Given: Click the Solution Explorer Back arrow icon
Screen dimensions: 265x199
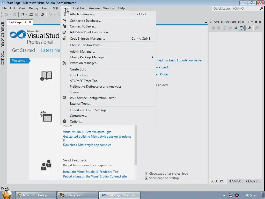Looking at the screenshot, I should click(213, 28).
